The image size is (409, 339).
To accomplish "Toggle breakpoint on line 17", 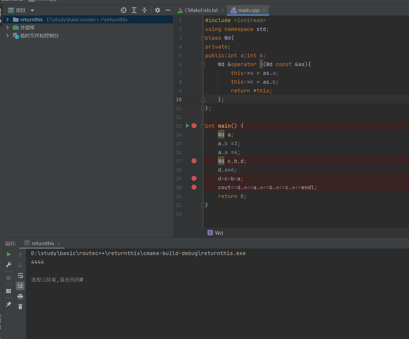I will tap(194, 161).
